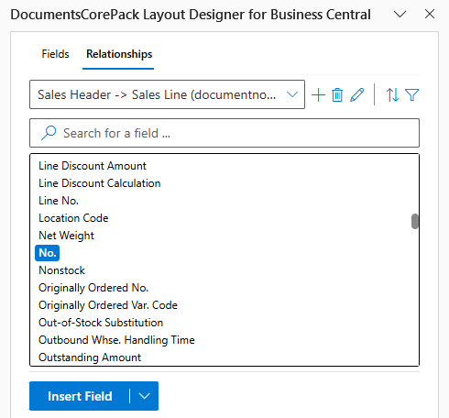Delete relationship using trash icon
Image resolution: width=449 pixels, height=418 pixels.
tap(337, 94)
